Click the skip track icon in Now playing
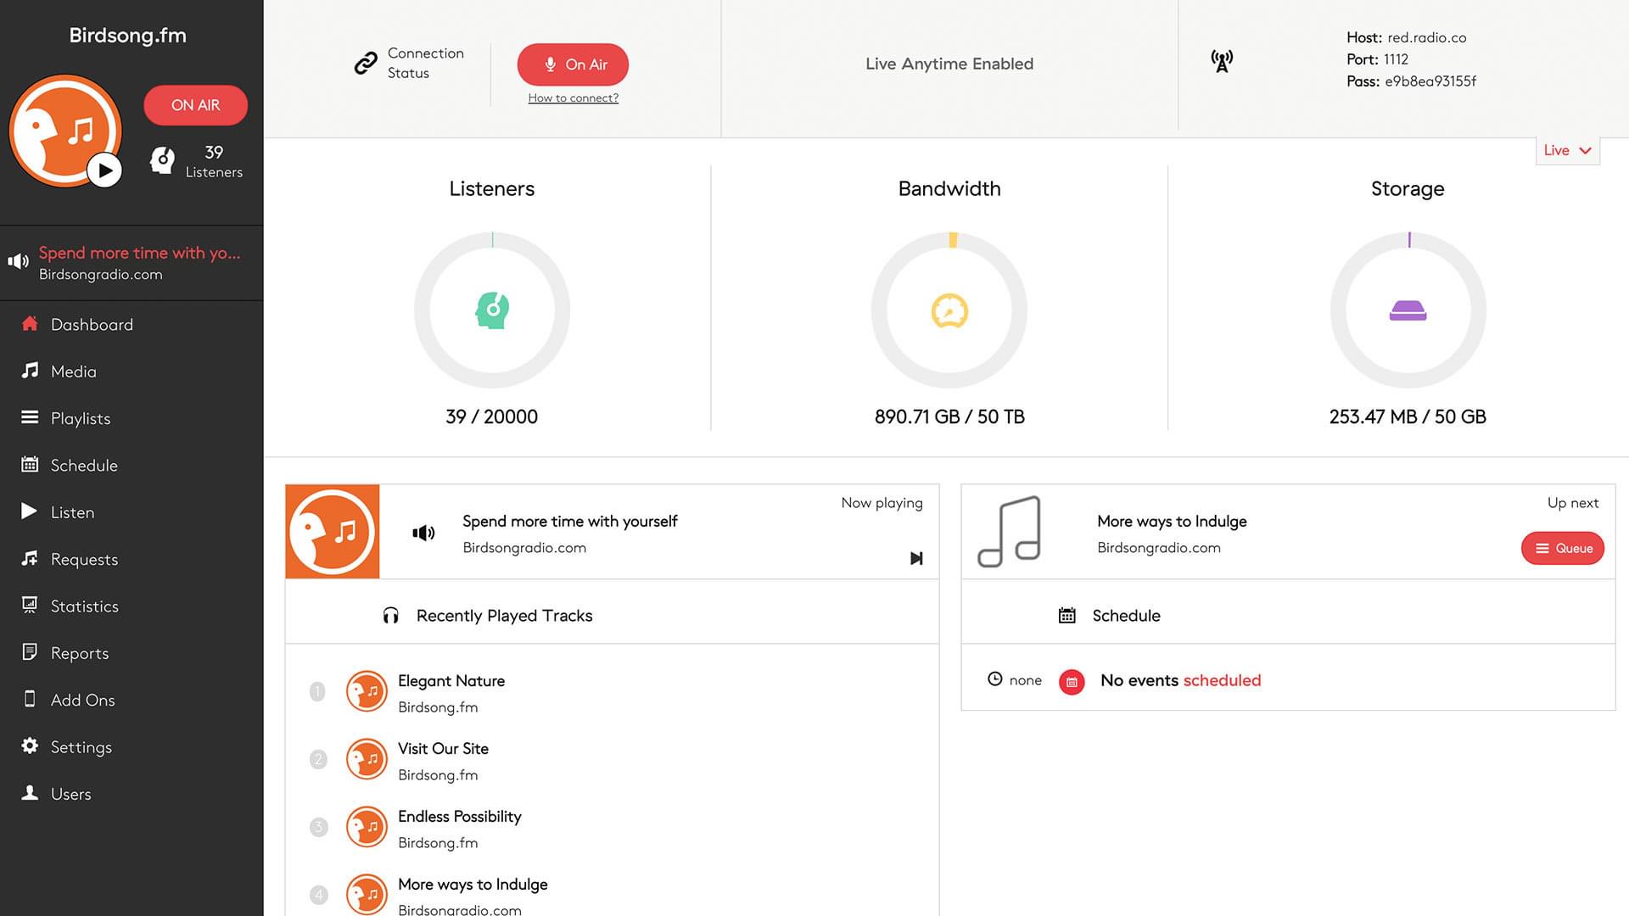1629x916 pixels. (916, 558)
